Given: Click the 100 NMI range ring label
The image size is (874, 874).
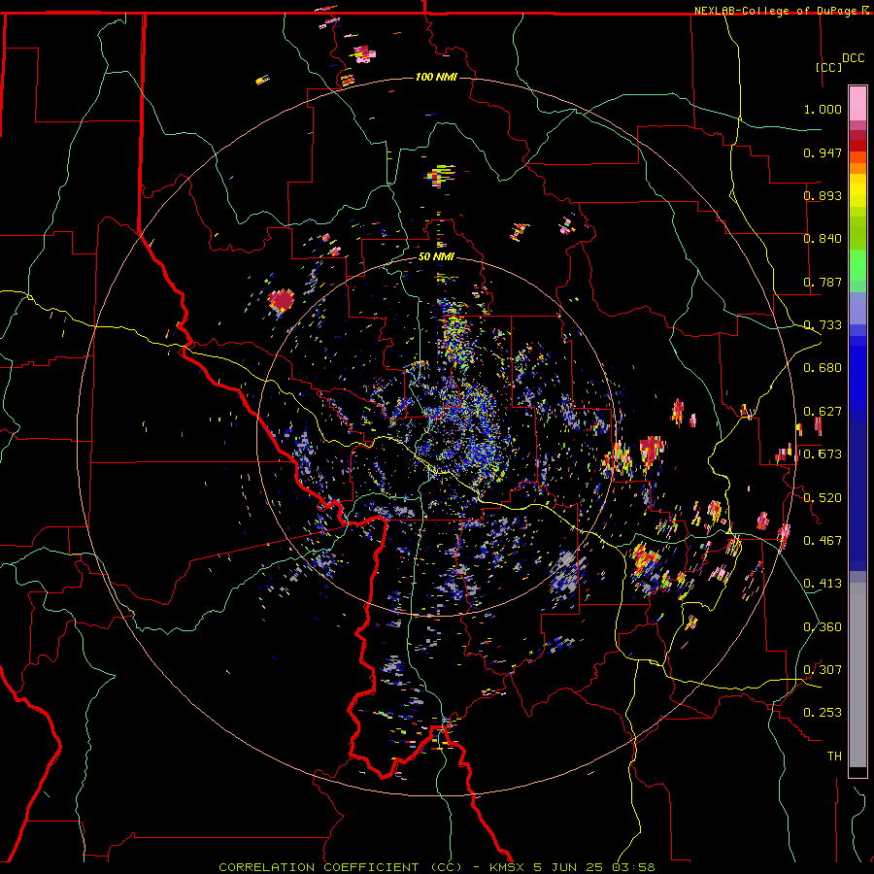Looking at the screenshot, I should tap(436, 77).
